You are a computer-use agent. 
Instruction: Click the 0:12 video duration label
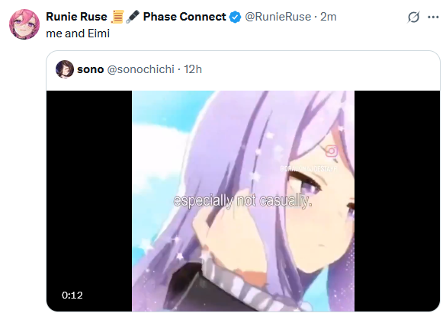(72, 295)
